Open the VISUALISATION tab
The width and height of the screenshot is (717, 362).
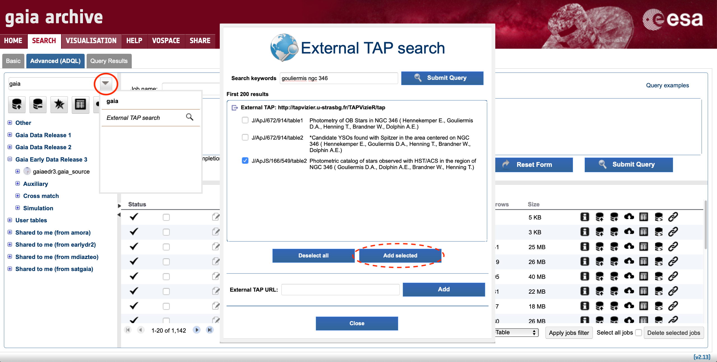(x=91, y=41)
